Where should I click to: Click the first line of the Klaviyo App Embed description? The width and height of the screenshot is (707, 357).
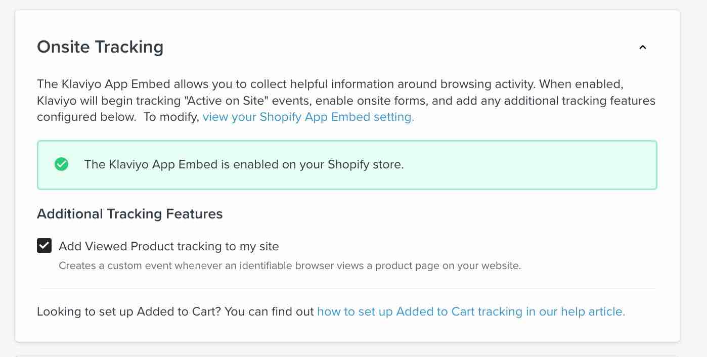(x=333, y=84)
